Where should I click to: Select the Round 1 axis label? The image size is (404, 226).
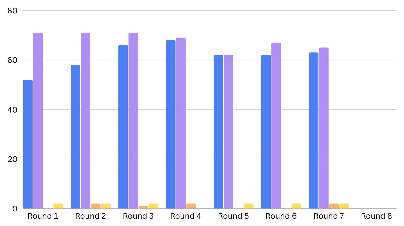point(43,216)
